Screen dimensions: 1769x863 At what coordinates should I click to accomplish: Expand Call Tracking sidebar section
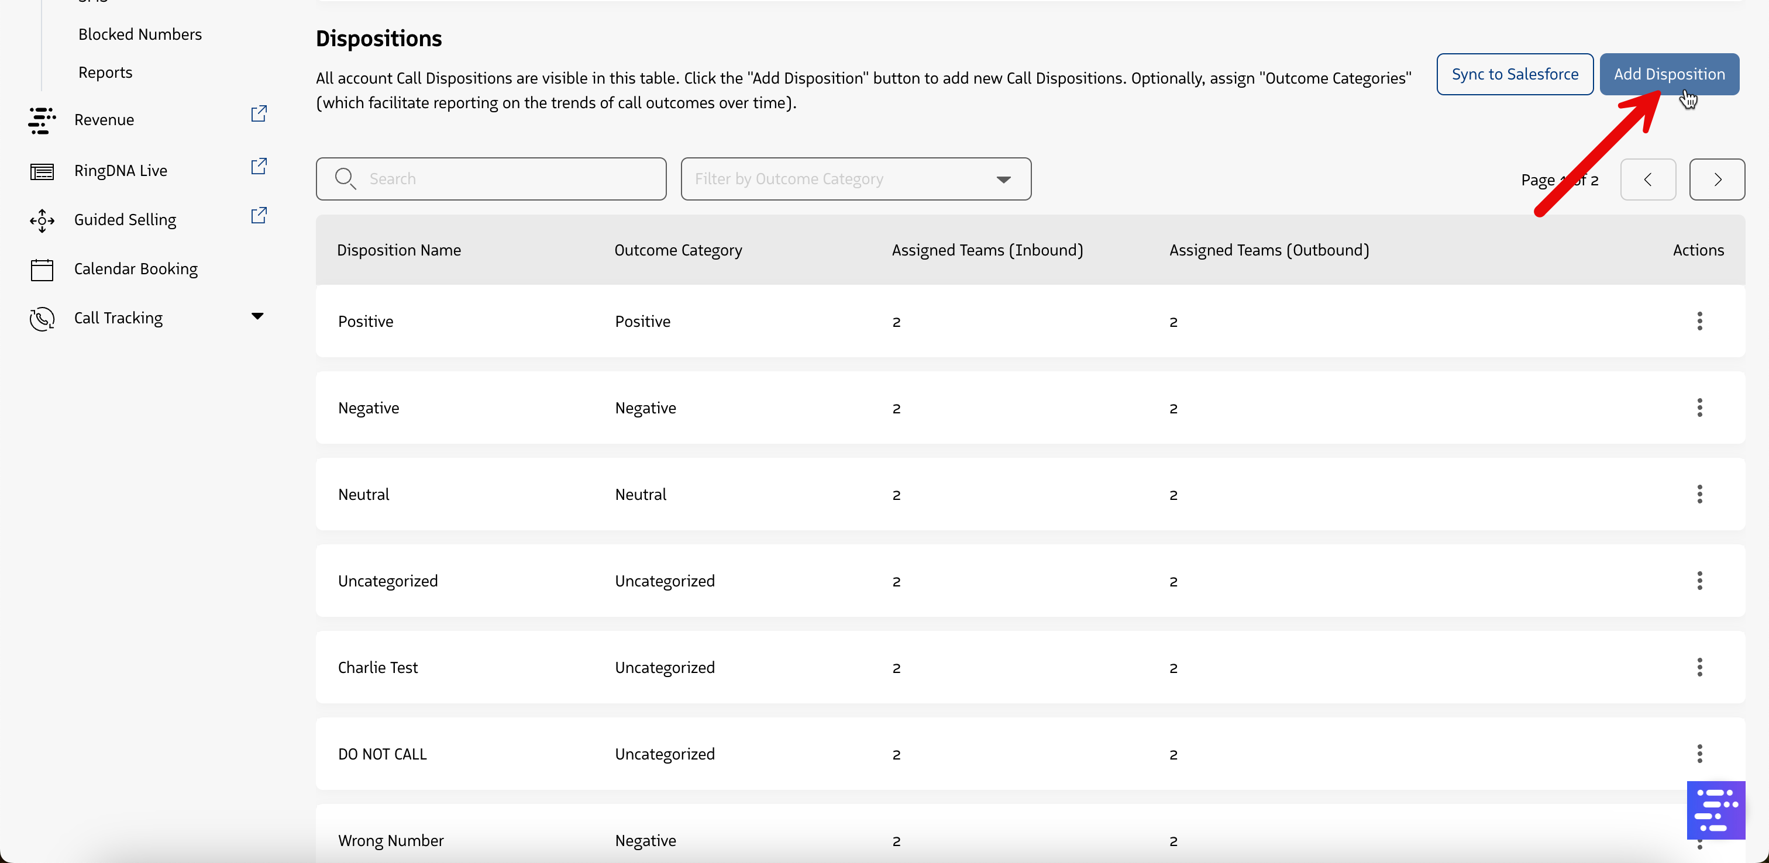coord(257,316)
